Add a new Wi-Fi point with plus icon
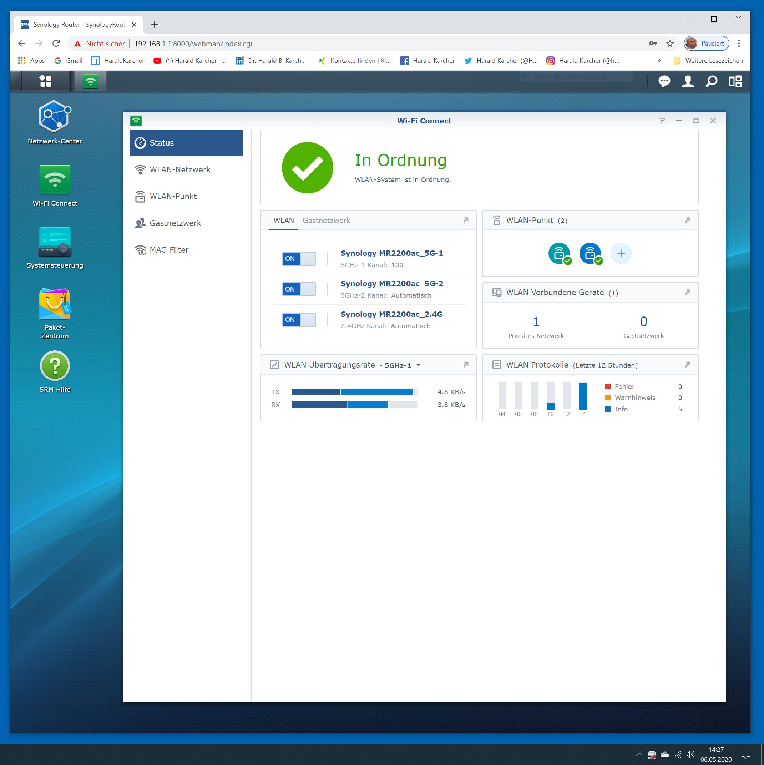 point(621,253)
